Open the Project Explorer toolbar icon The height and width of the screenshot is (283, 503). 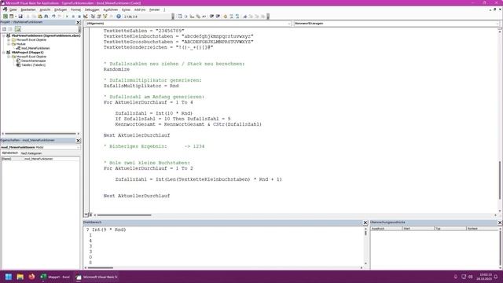(93, 17)
